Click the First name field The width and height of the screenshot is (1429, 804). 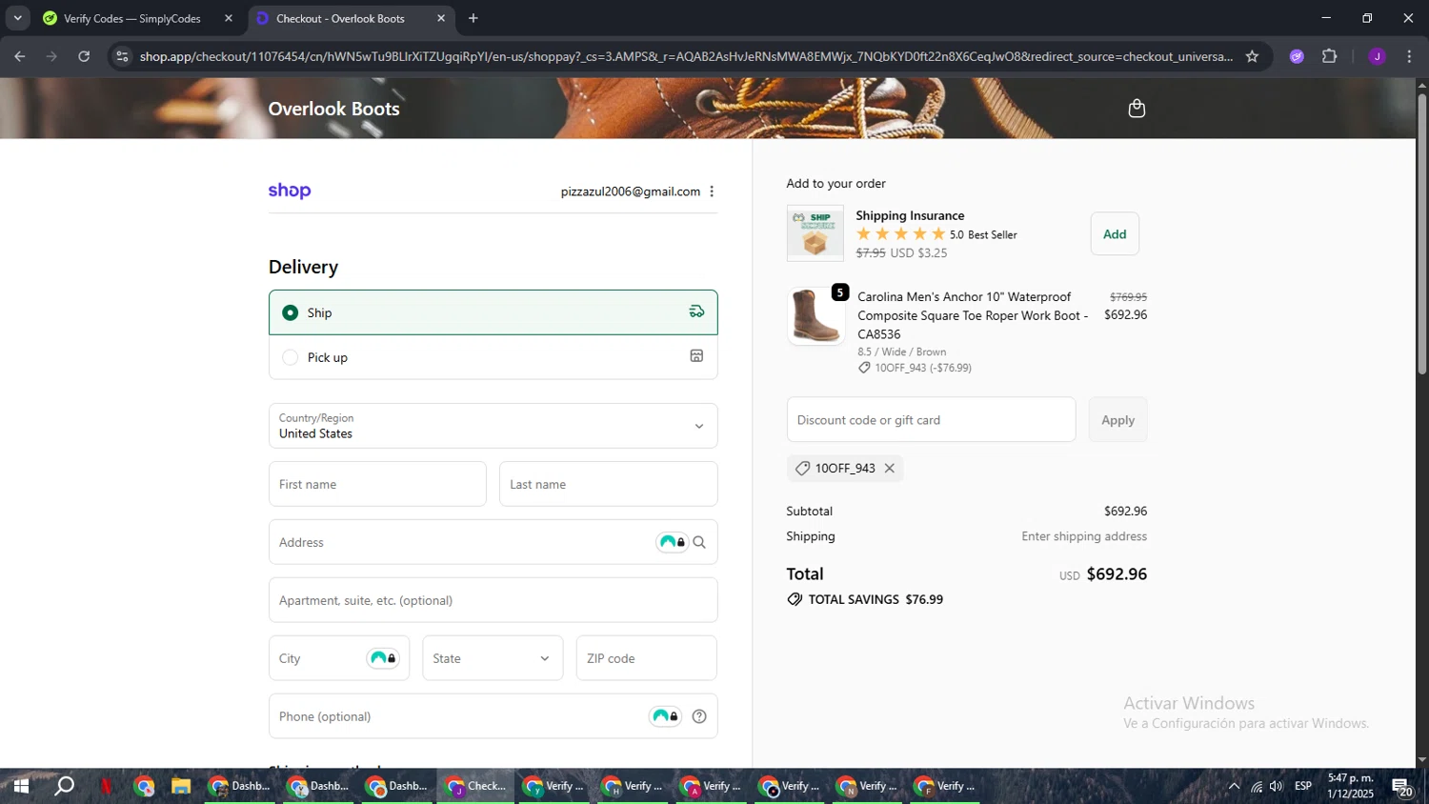[377, 484]
